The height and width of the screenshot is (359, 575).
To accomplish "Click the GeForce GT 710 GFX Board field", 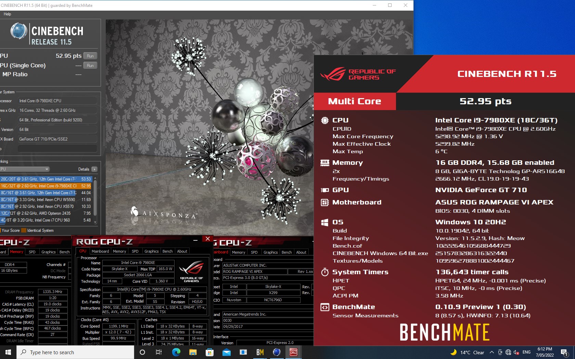I will [x=57, y=139].
